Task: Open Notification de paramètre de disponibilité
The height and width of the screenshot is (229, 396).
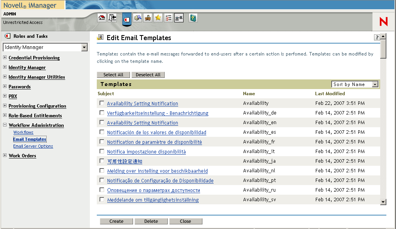Action: (155, 142)
